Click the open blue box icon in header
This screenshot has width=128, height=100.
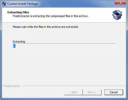(117, 15)
